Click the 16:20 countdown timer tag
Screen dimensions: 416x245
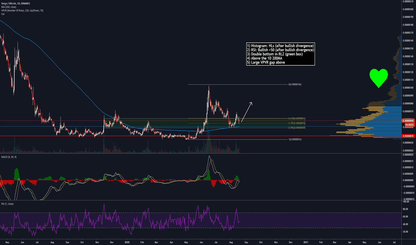click(x=410, y=124)
